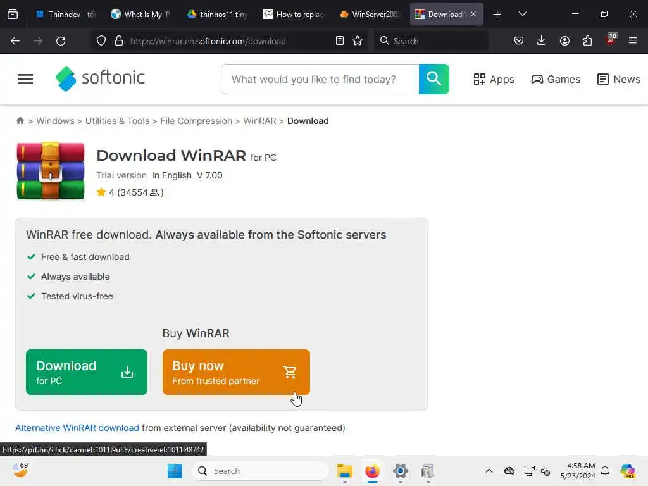648x486 pixels.
Task: Open the uBlock extension icon with badge 10
Action: point(611,40)
